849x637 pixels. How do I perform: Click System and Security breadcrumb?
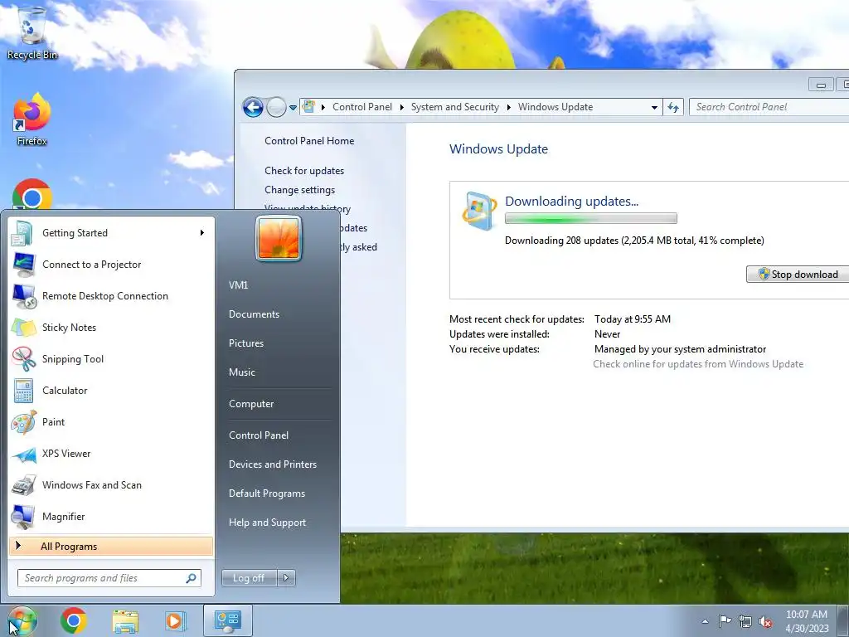point(455,107)
